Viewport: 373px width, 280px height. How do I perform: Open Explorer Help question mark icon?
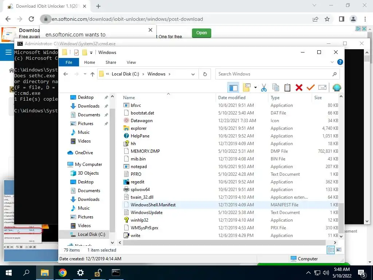point(340,62)
